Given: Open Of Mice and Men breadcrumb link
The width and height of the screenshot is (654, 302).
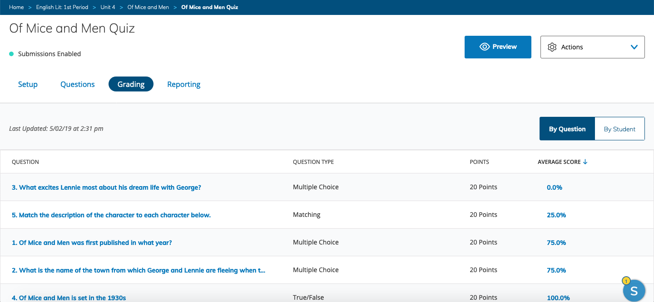Looking at the screenshot, I should [148, 7].
